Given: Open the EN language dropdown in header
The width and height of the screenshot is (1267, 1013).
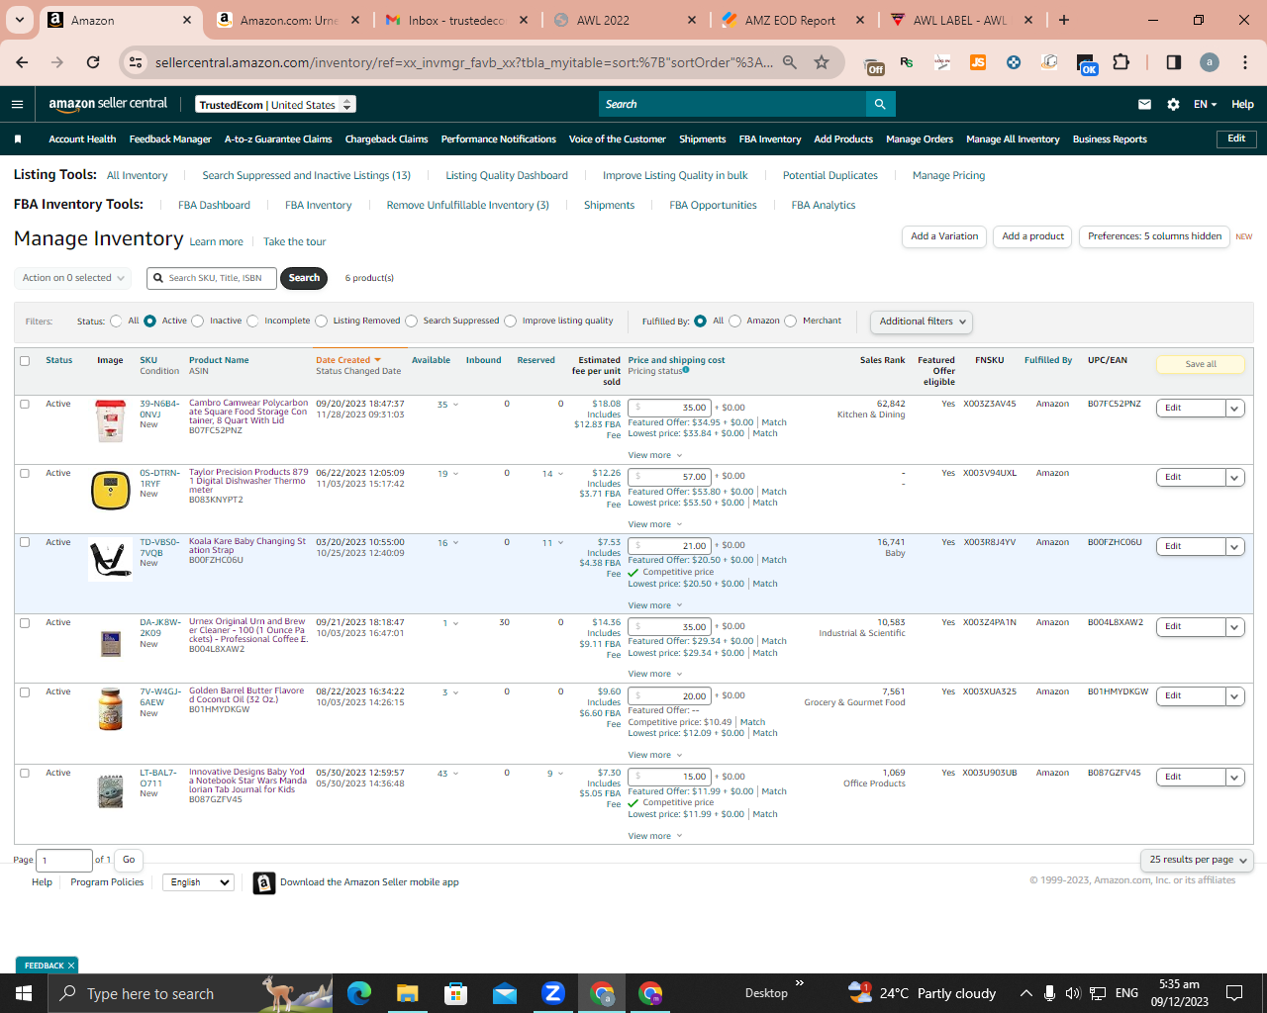Looking at the screenshot, I should [x=1205, y=104].
